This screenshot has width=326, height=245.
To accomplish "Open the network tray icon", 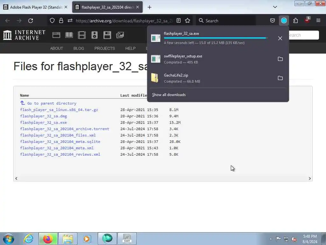I will (x=286, y=239).
